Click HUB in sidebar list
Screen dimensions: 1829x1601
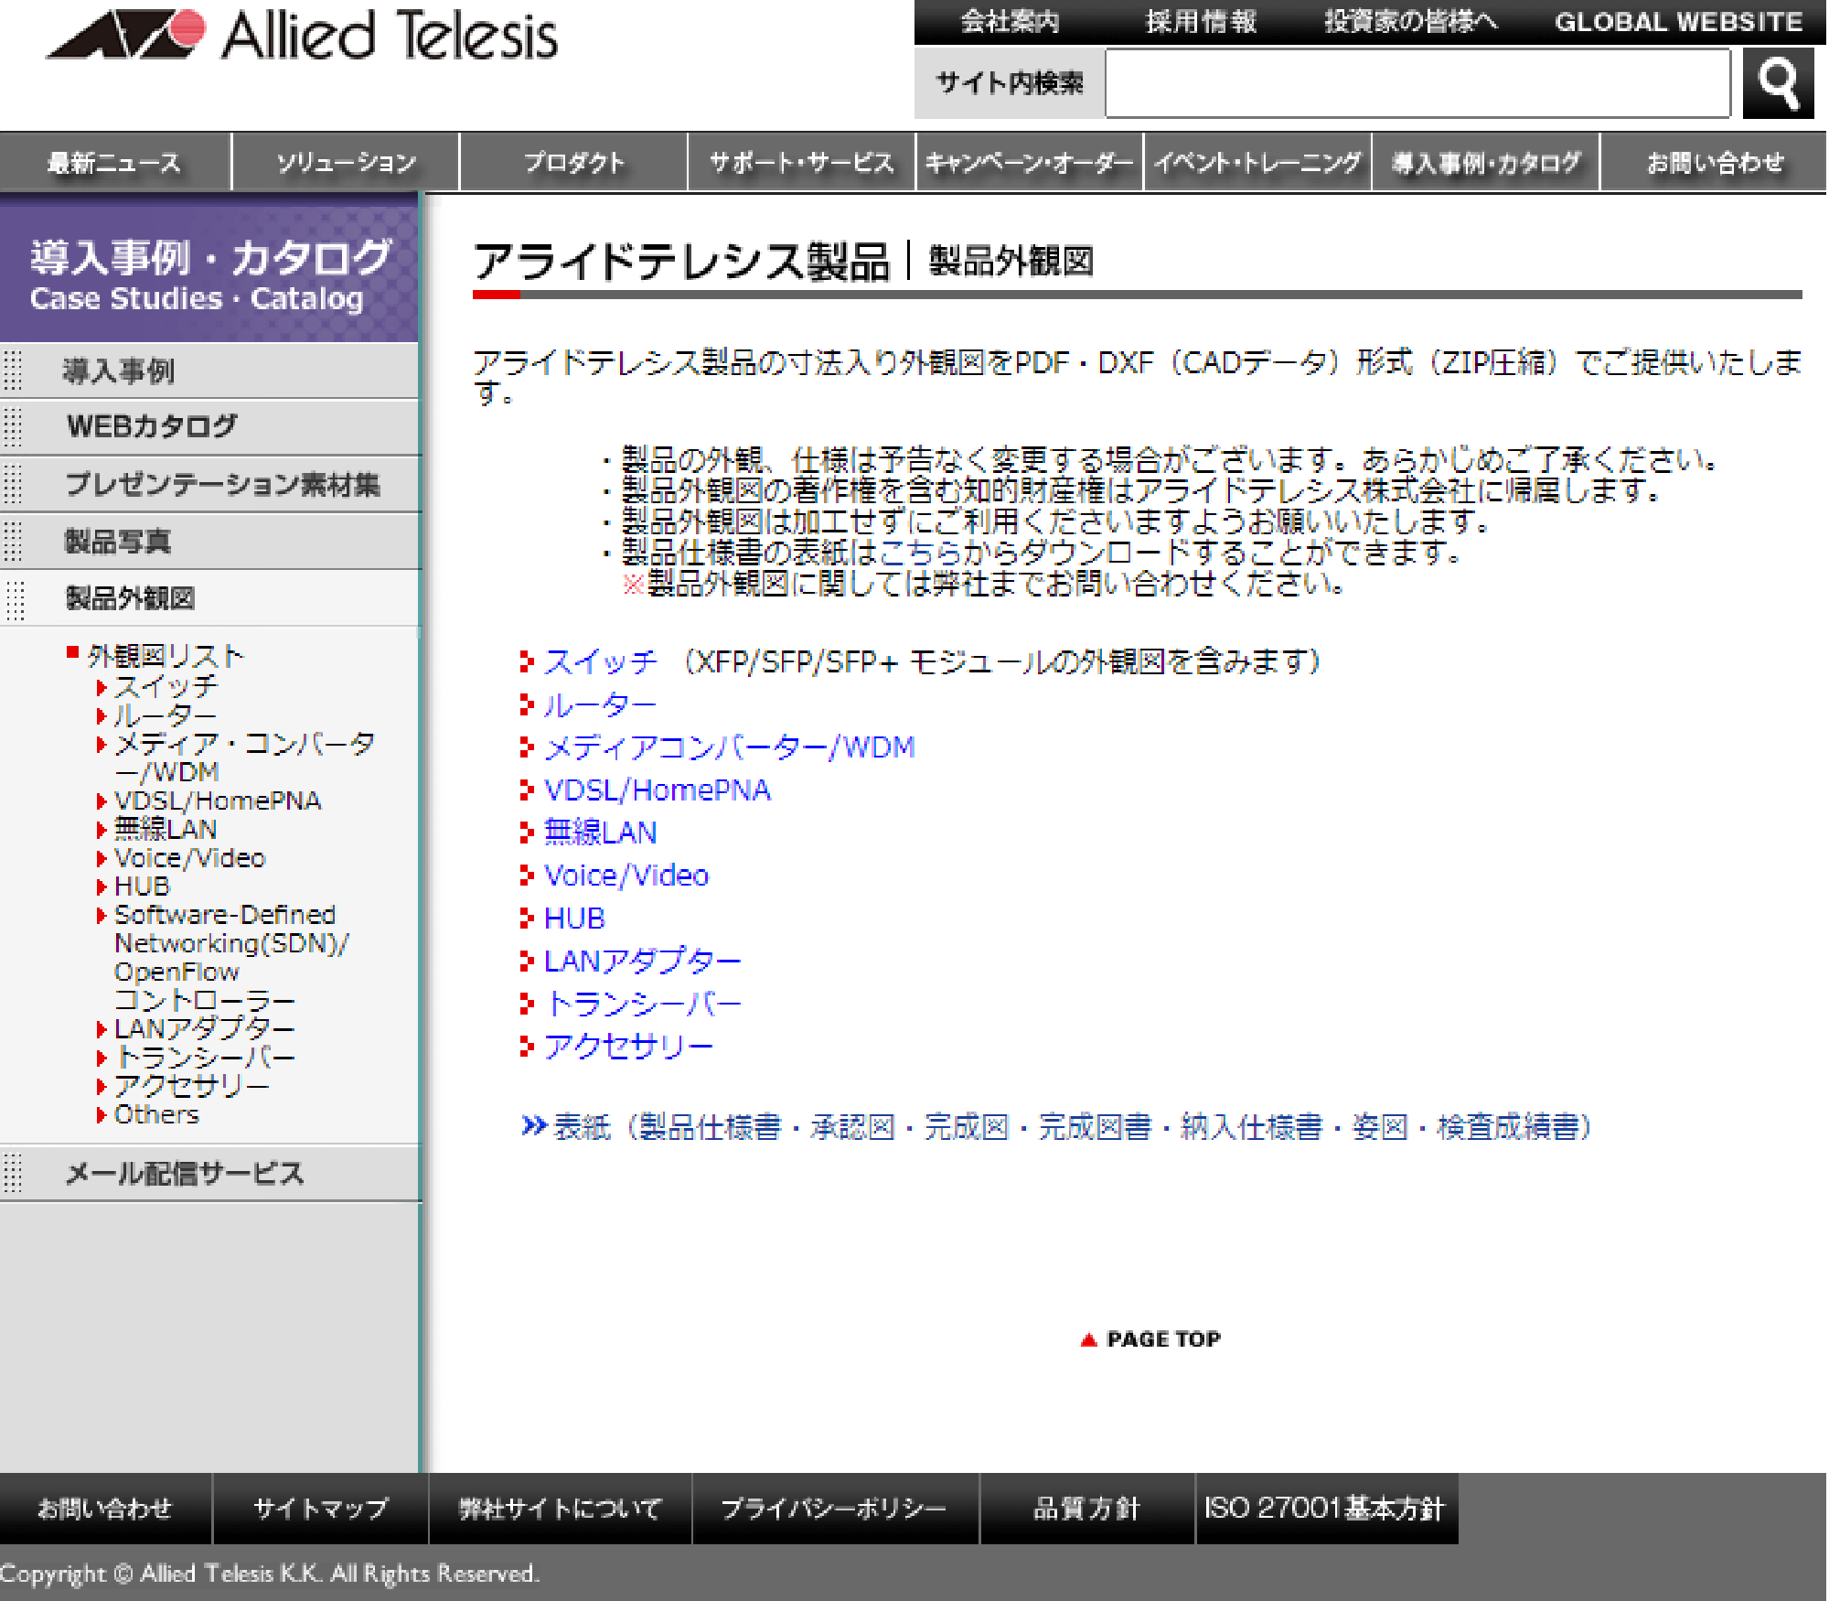click(142, 886)
